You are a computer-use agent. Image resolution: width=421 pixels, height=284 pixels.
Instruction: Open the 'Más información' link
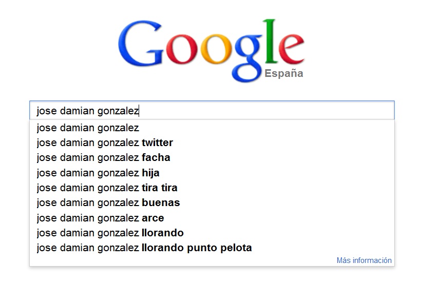(364, 260)
